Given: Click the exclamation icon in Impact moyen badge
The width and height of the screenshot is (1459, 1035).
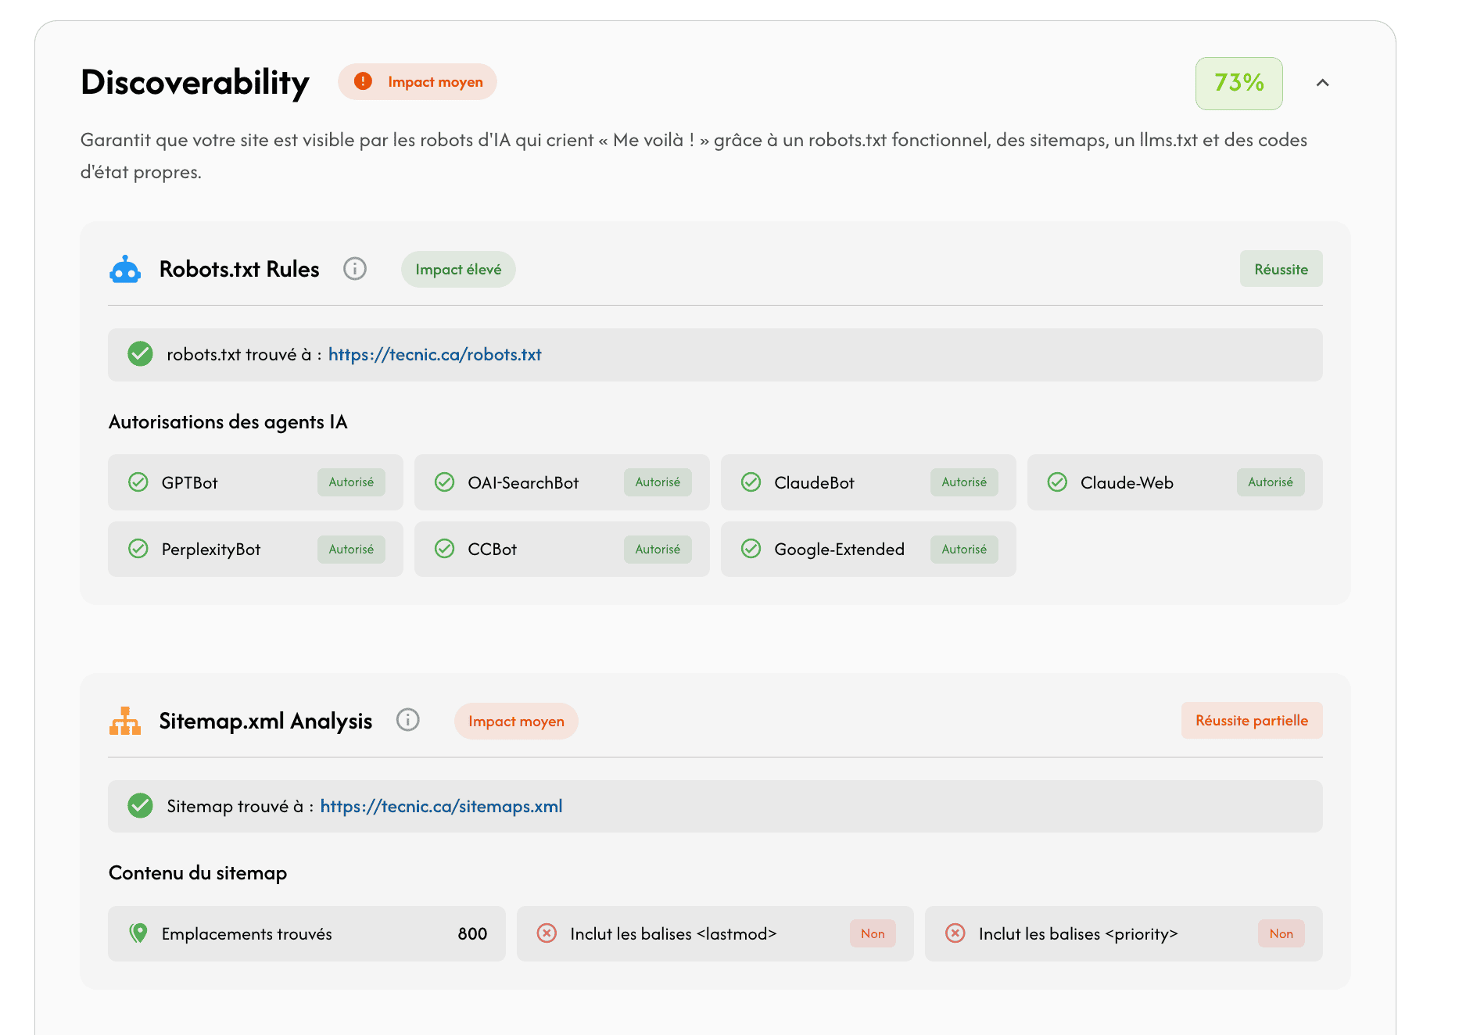Looking at the screenshot, I should (x=363, y=81).
